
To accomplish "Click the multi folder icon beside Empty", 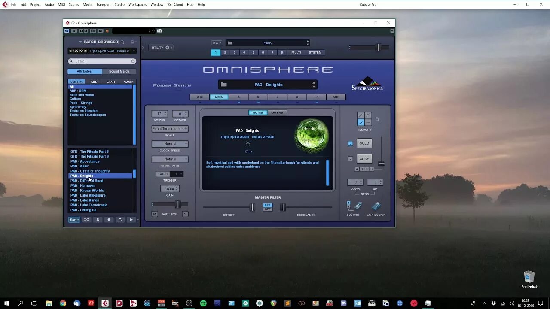I will pyautogui.click(x=230, y=43).
